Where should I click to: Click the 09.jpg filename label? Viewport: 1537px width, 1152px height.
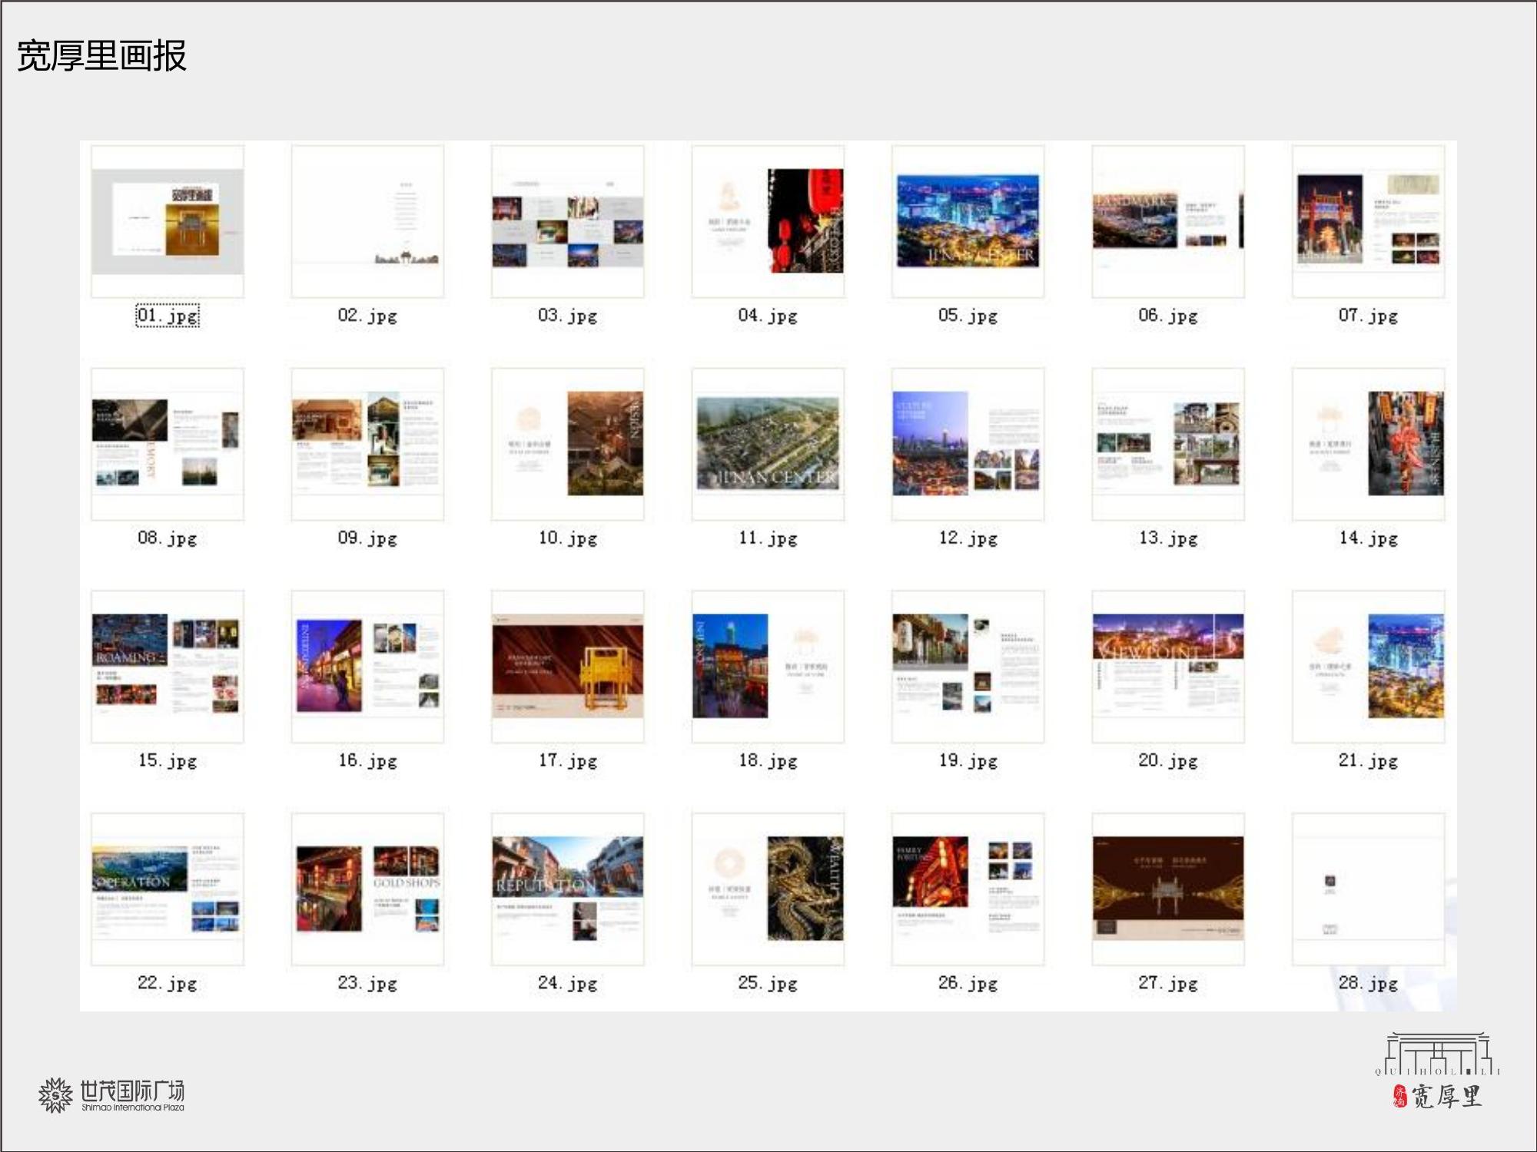click(367, 538)
